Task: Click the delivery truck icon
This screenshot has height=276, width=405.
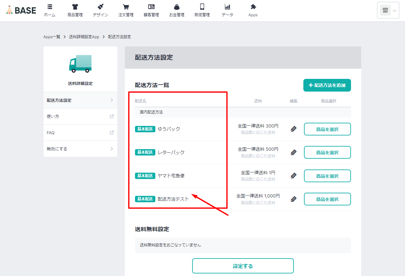Action: (80, 64)
